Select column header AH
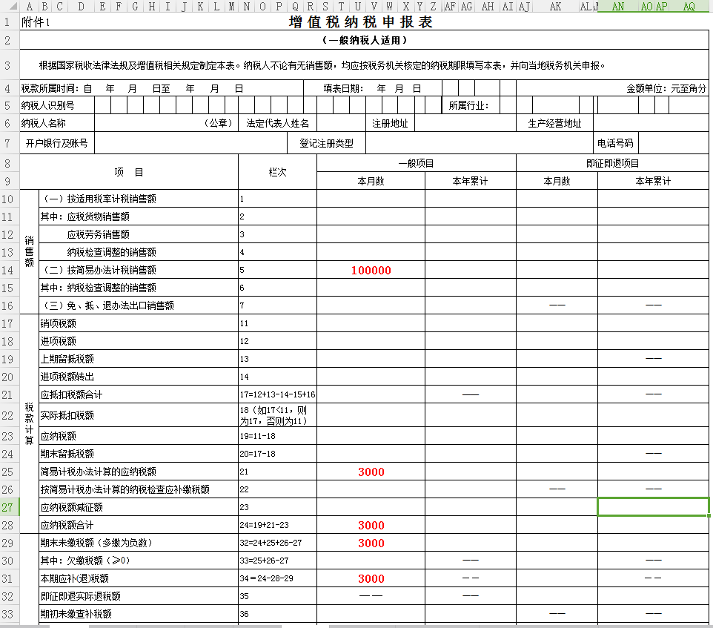Image resolution: width=713 pixels, height=628 pixels. click(487, 7)
